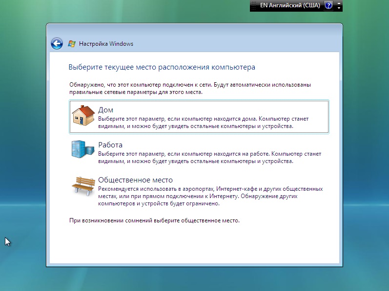The image size is (389, 291).
Task: Choose Общественное место network location heading
Action: pos(136,180)
